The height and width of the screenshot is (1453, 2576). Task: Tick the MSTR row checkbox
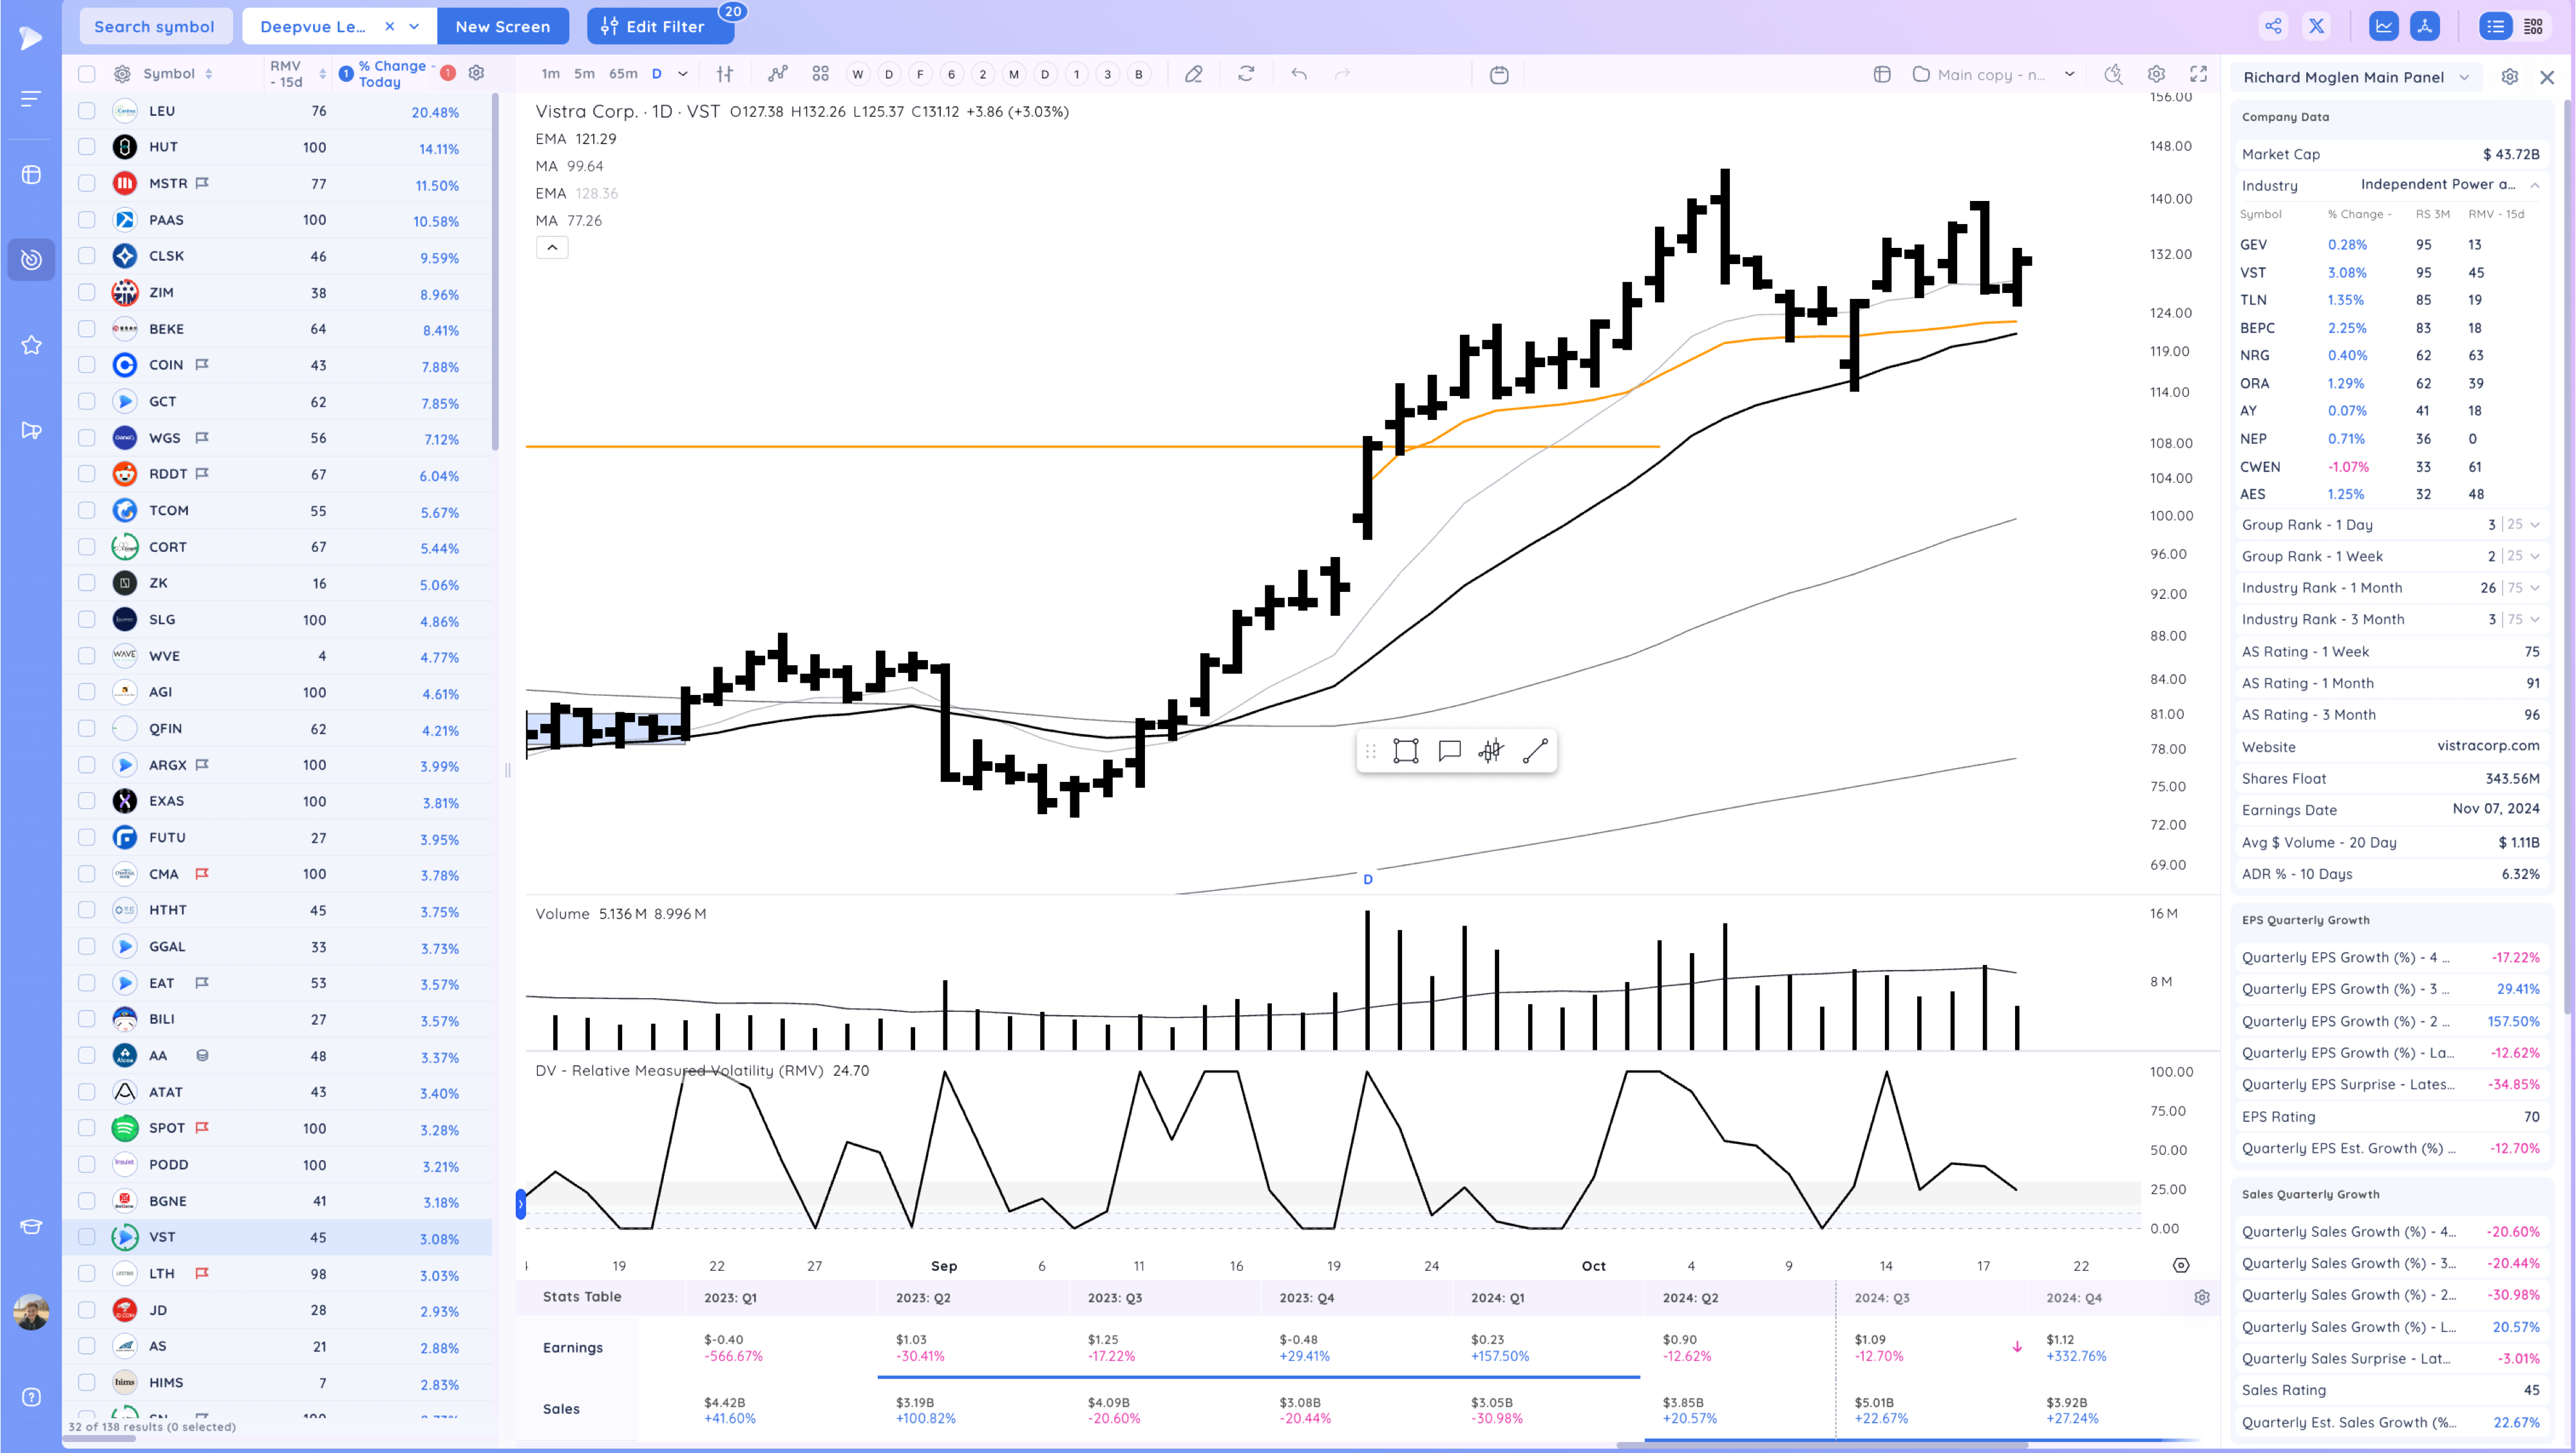(x=87, y=184)
